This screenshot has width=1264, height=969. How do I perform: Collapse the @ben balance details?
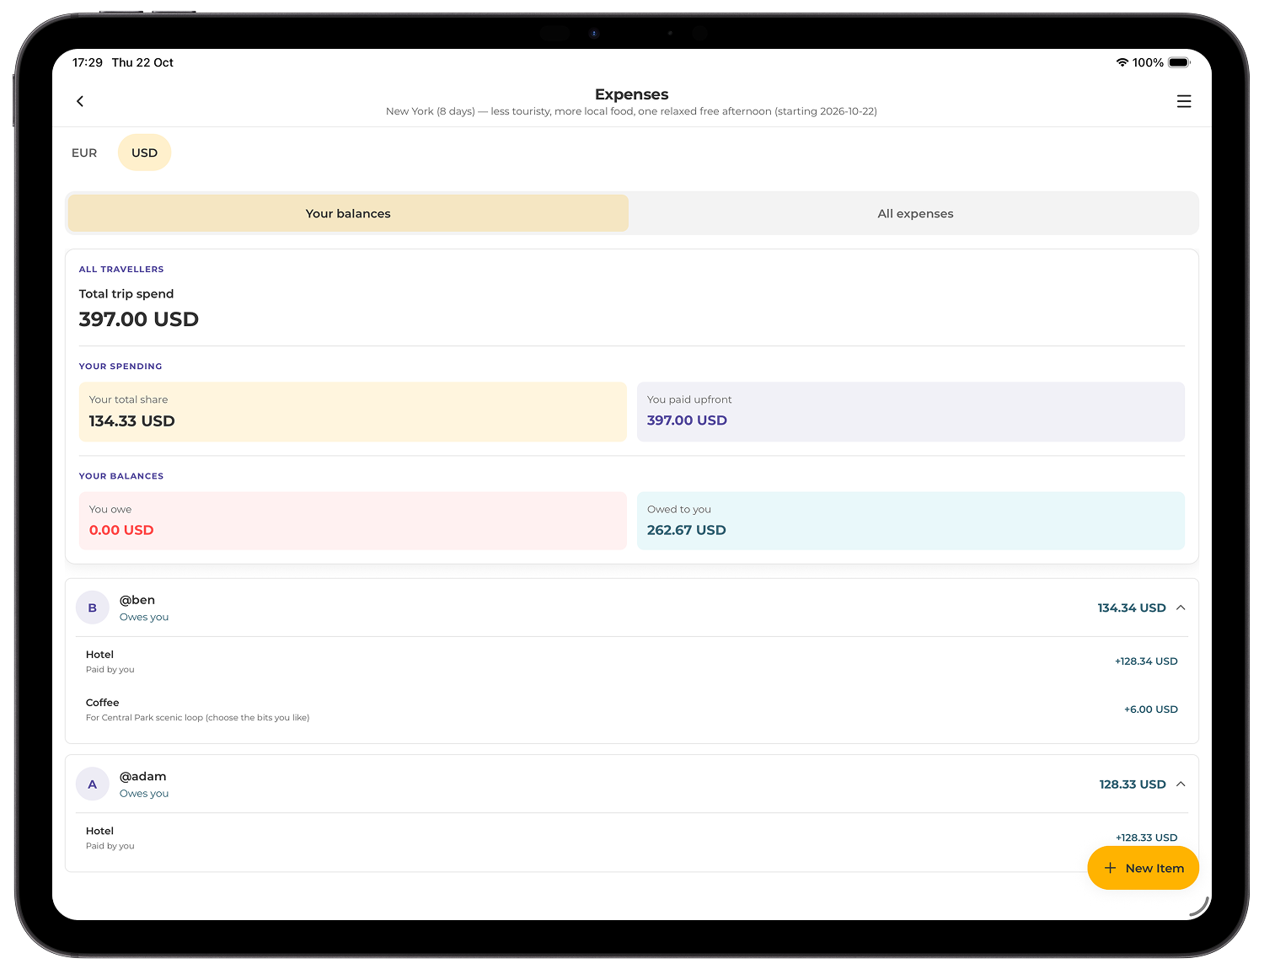[1181, 608]
